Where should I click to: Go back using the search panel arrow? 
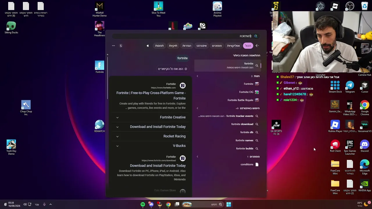[x=257, y=46]
